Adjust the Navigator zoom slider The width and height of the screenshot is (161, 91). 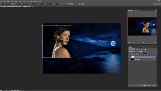tap(143, 42)
